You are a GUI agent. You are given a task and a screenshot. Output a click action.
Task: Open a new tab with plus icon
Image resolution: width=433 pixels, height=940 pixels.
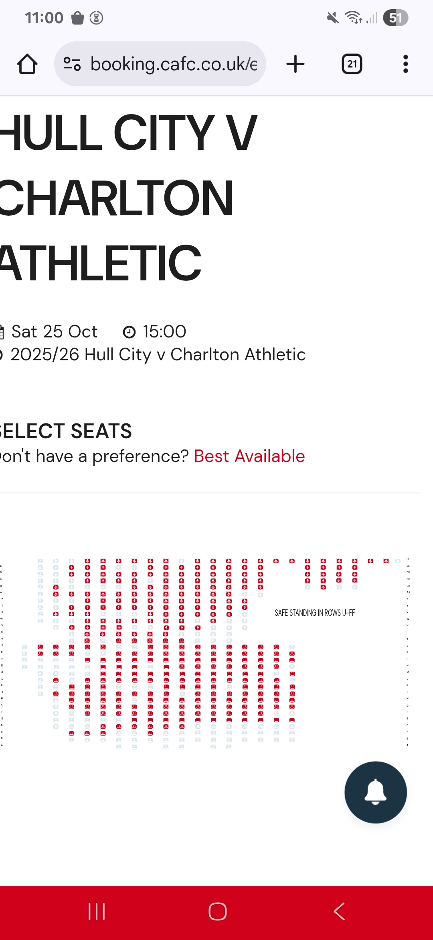click(x=295, y=64)
